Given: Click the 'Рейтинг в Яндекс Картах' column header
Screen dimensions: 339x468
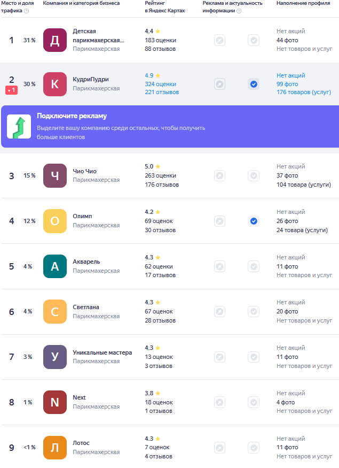Looking at the screenshot, I should click(165, 7).
